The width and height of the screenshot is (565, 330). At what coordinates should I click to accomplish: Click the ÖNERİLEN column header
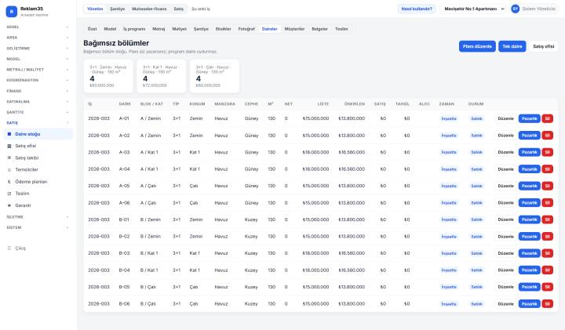click(x=355, y=104)
